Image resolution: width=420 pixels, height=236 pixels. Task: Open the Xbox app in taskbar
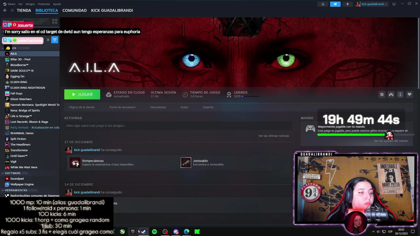point(122,232)
